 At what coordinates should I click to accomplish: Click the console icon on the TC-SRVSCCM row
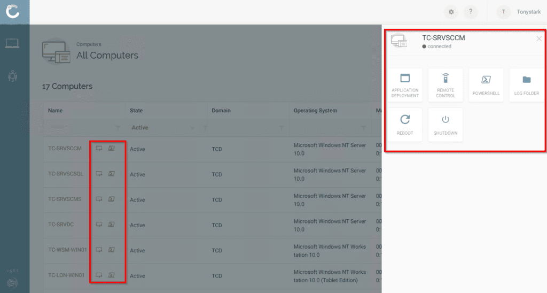point(111,149)
